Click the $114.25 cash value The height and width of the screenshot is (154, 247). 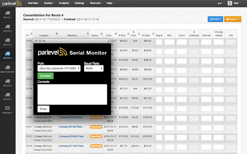(147, 108)
